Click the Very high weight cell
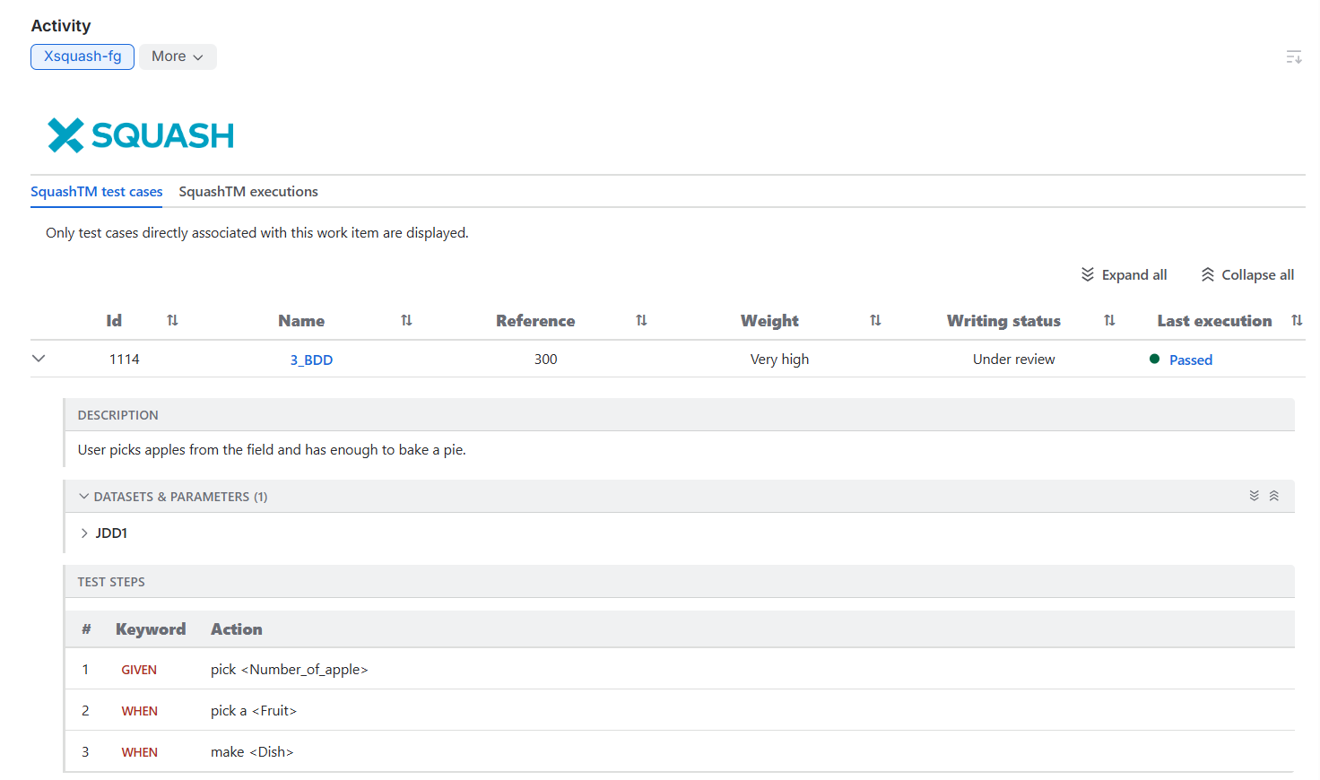The image size is (1320, 780). click(779, 360)
